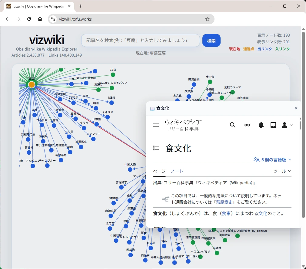Select the 日本 graph node
The height and width of the screenshot is (269, 306).
coord(72,84)
